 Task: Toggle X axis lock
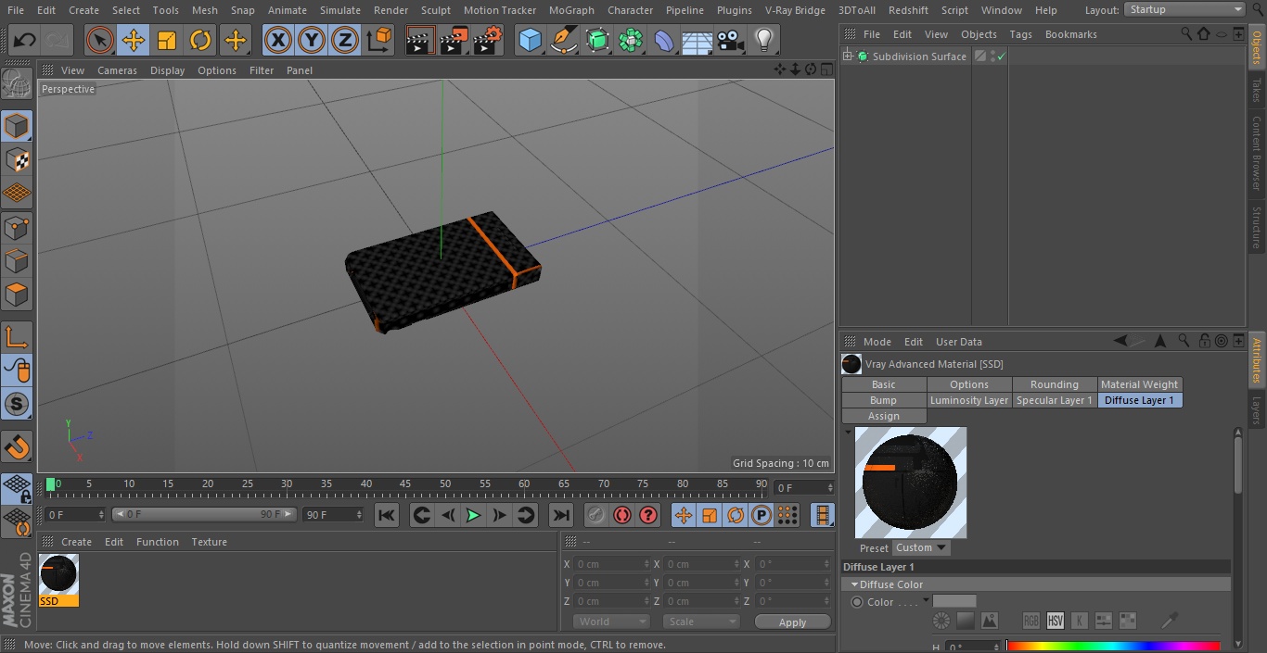tap(278, 41)
